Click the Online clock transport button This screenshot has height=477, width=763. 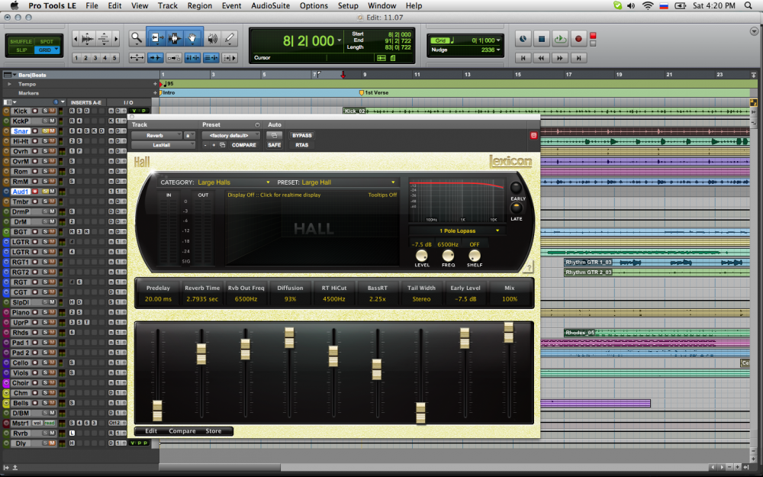click(523, 39)
